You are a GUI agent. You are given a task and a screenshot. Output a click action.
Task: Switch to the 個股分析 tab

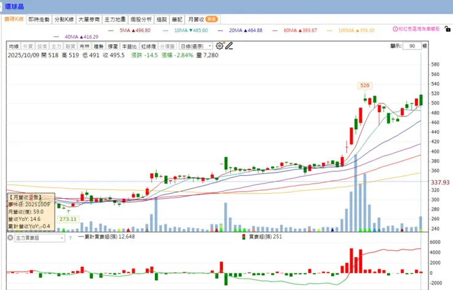click(x=141, y=20)
